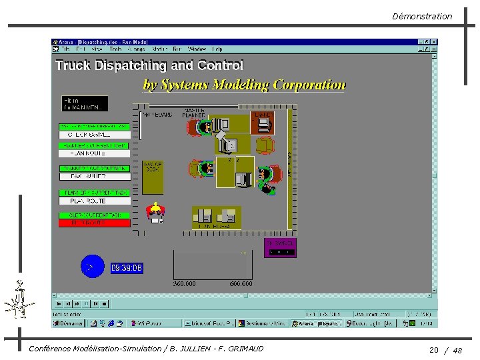Screen dimensions: 480x360
Task: Click the End (stop) simulation button
Action: [x=105, y=304]
